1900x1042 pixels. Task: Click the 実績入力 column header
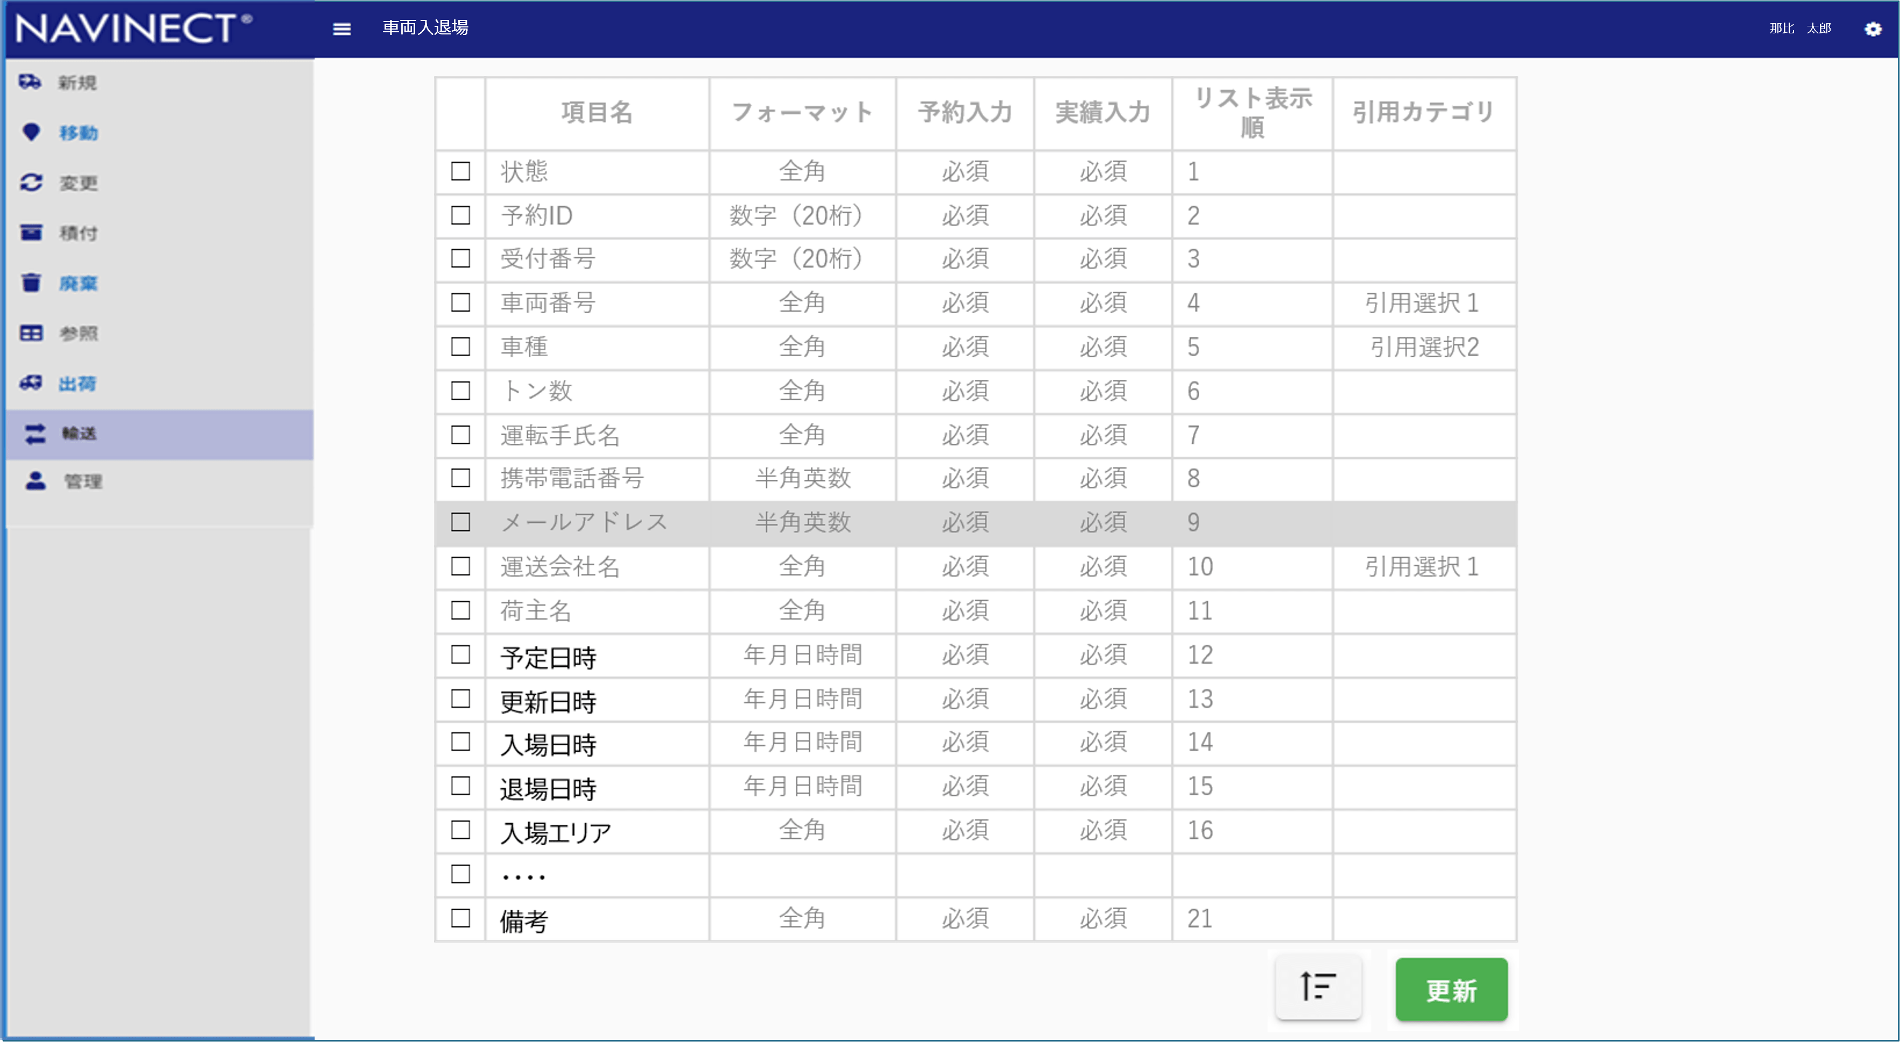pyautogui.click(x=1102, y=112)
